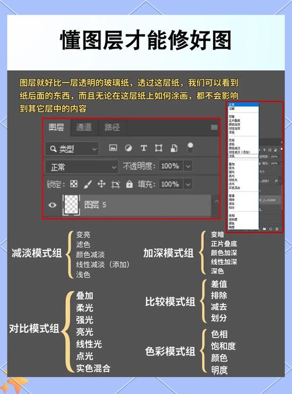
Task: Create new group folder icon in small panel
Action: 265,229
